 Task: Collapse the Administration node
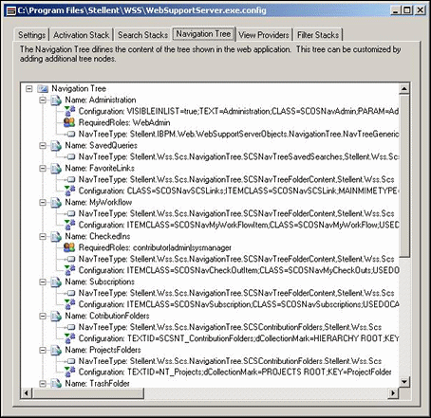(x=43, y=100)
